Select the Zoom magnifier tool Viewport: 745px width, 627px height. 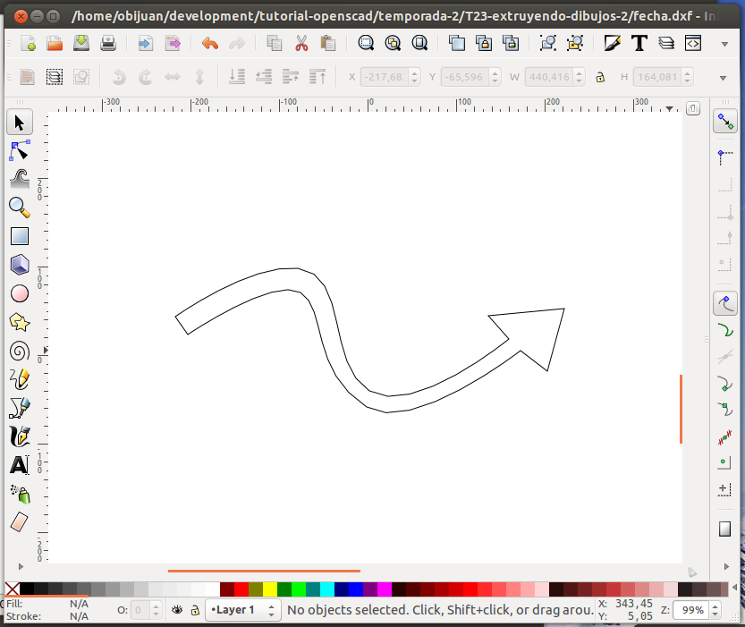pos(19,208)
